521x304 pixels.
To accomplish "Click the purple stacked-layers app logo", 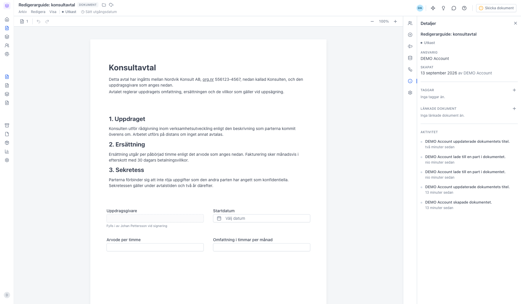I will 7,6.
